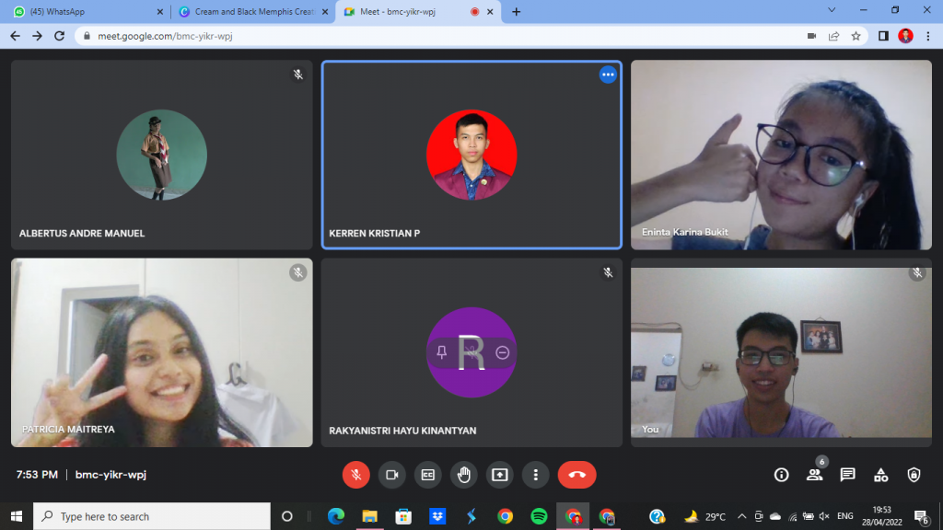Raise your hand in the meeting
943x530 pixels.
coord(464,475)
